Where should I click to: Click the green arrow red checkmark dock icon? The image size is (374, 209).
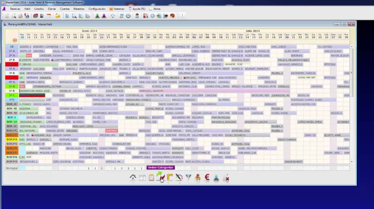(x=161, y=177)
